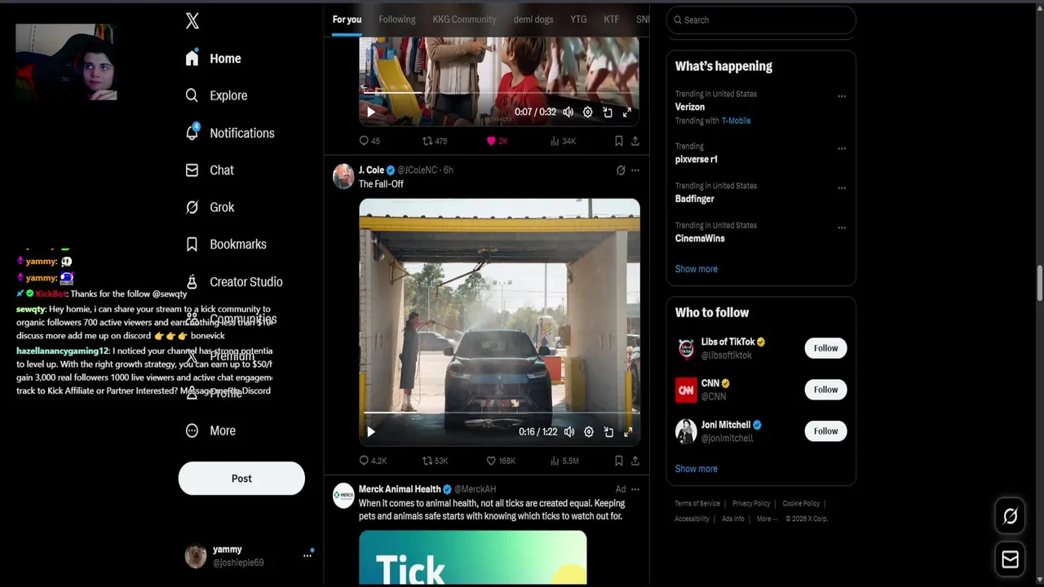Mute the top video volume icon
Viewport: 1044px width, 587px height.
point(568,113)
